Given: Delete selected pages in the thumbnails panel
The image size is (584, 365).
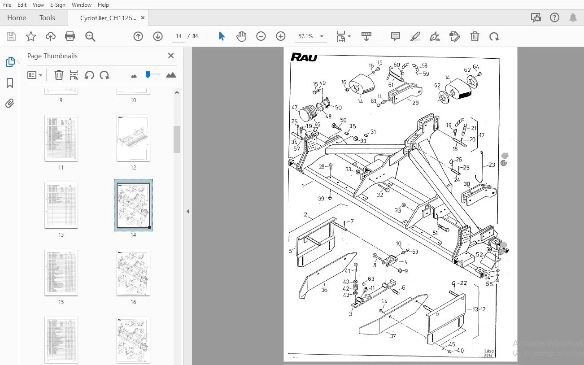Looking at the screenshot, I should pos(59,75).
